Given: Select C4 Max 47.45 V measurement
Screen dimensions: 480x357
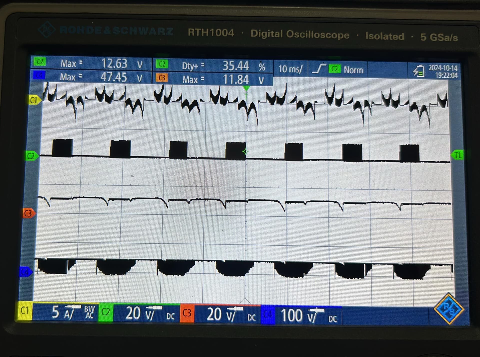Looking at the screenshot, I should click(x=91, y=77).
